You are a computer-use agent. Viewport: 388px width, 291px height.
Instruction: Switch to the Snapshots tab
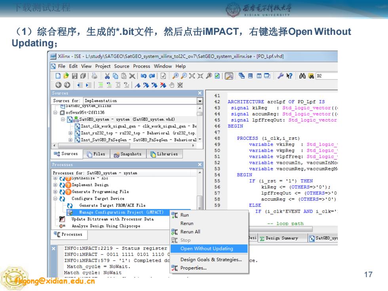click(127, 154)
